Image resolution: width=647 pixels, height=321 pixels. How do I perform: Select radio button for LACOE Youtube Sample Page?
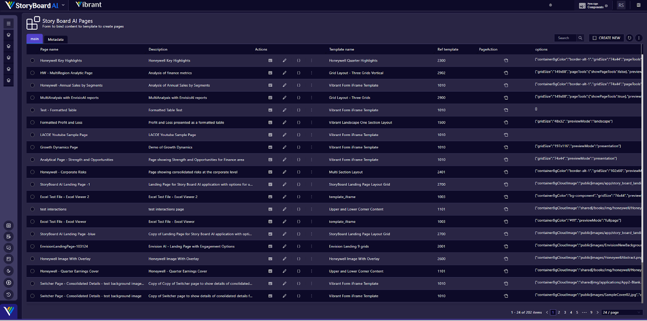coord(32,135)
